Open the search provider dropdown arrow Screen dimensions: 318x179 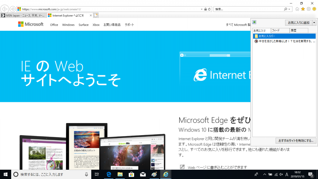[x=288, y=9]
